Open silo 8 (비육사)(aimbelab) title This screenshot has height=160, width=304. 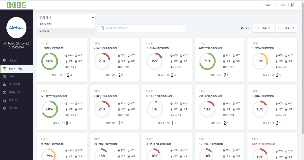coord(263,96)
